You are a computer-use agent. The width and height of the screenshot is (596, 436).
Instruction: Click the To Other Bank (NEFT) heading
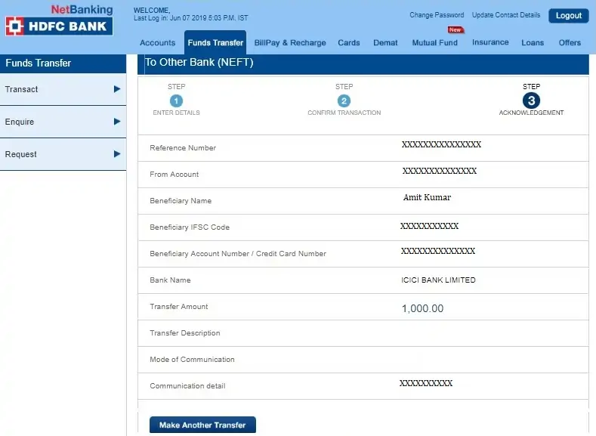199,63
